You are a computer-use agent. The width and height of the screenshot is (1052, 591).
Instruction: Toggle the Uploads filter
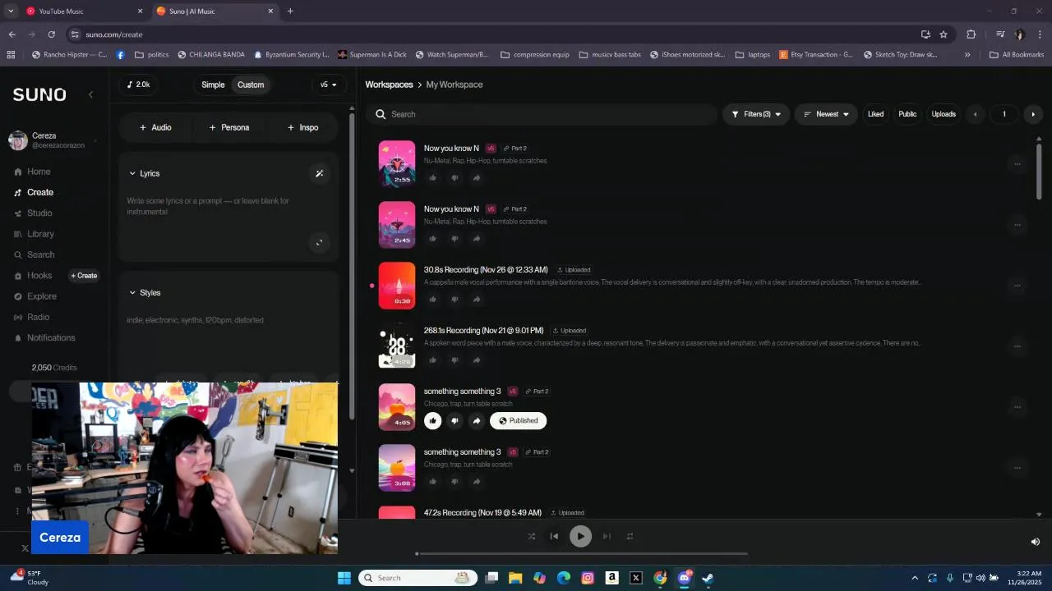point(944,114)
